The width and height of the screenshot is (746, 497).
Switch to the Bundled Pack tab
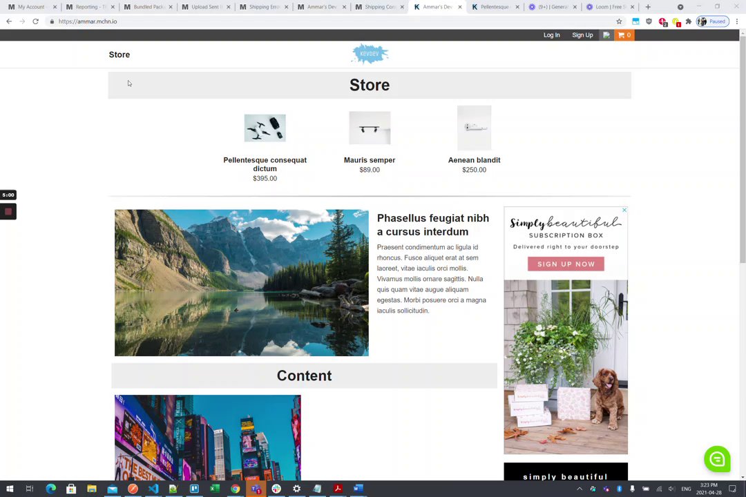(x=148, y=7)
